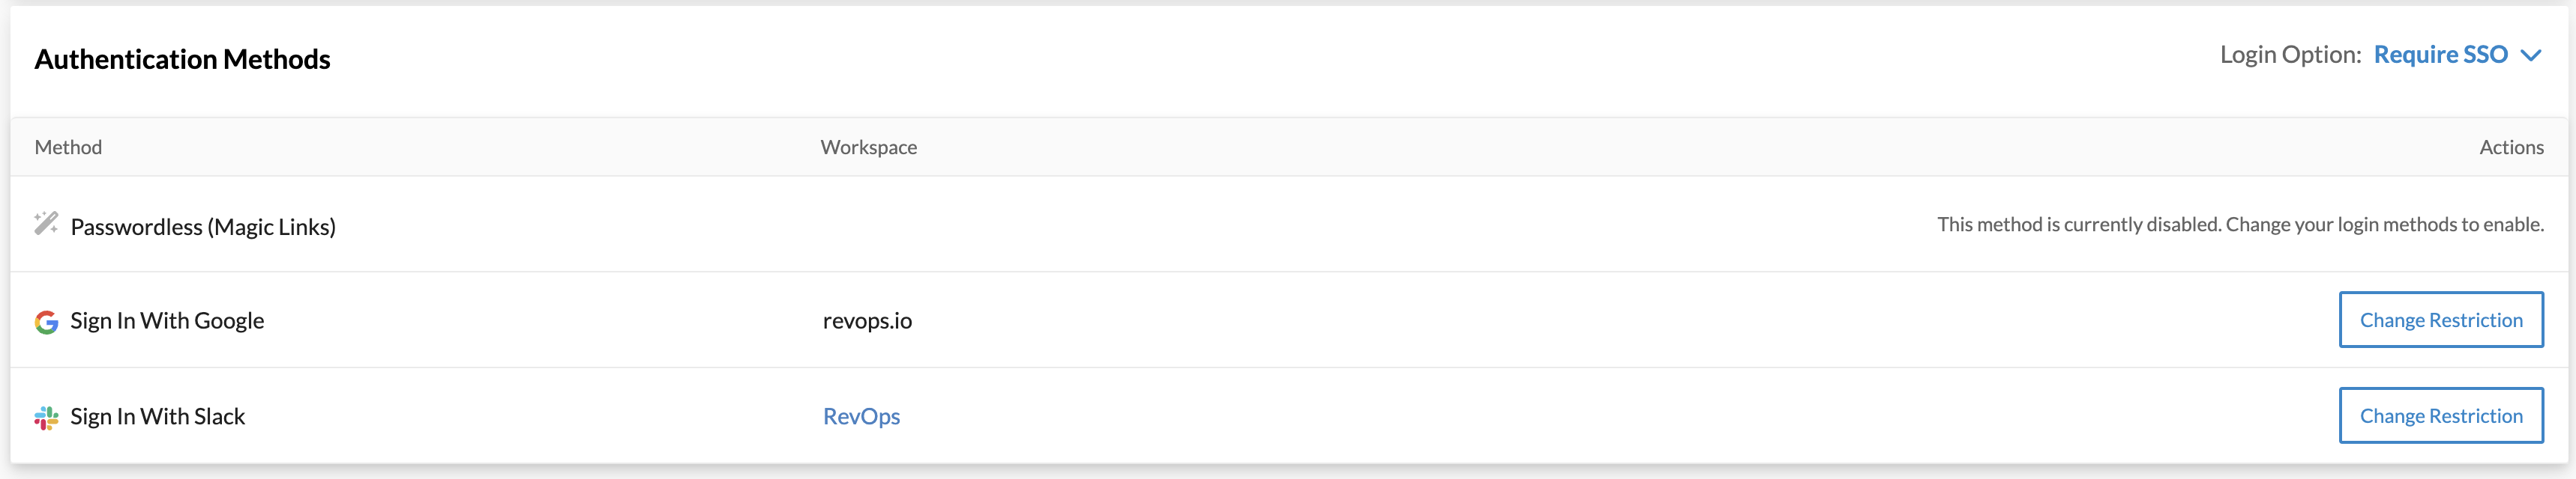Click the revops.io workspace domain text
The image size is (2576, 479).
pos(867,321)
